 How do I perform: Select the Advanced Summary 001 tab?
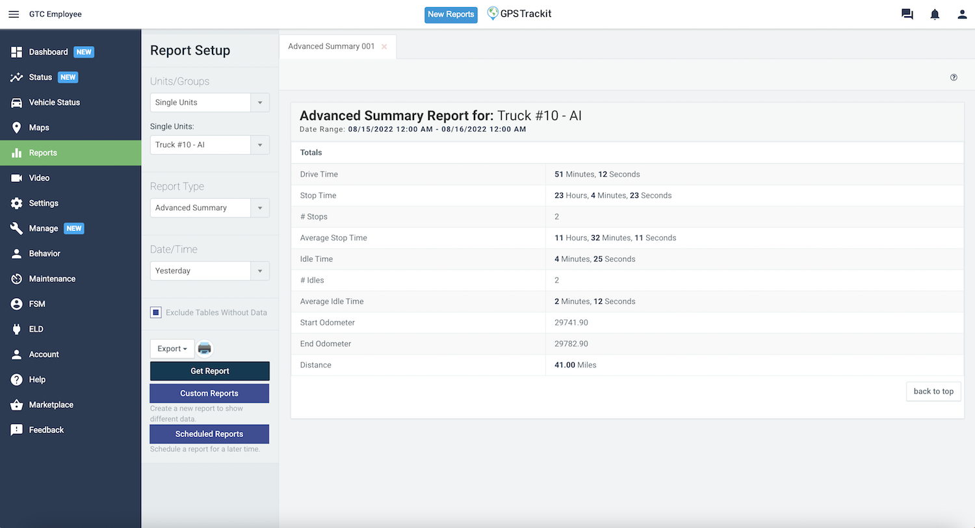331,47
